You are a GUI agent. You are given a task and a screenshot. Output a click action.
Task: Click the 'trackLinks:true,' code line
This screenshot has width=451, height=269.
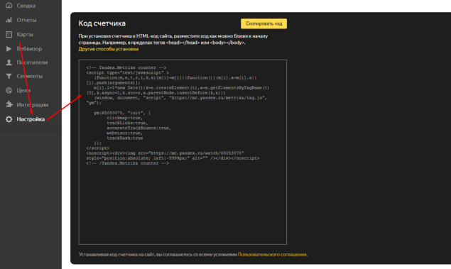tap(127, 123)
